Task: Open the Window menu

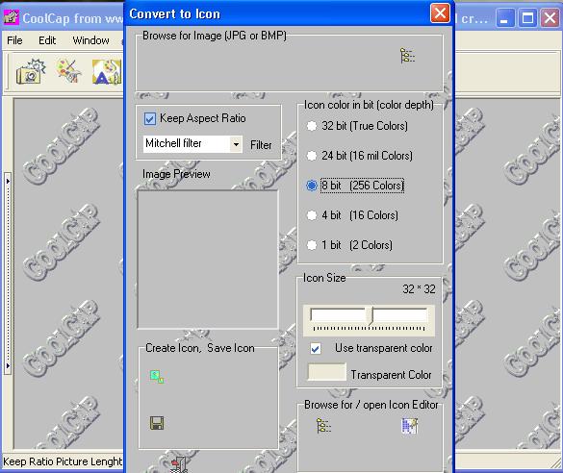Action: click(x=90, y=40)
